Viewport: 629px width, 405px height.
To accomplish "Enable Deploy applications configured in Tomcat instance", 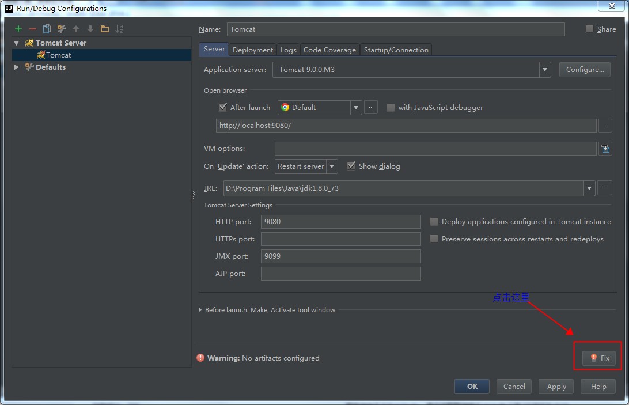I will tap(434, 221).
